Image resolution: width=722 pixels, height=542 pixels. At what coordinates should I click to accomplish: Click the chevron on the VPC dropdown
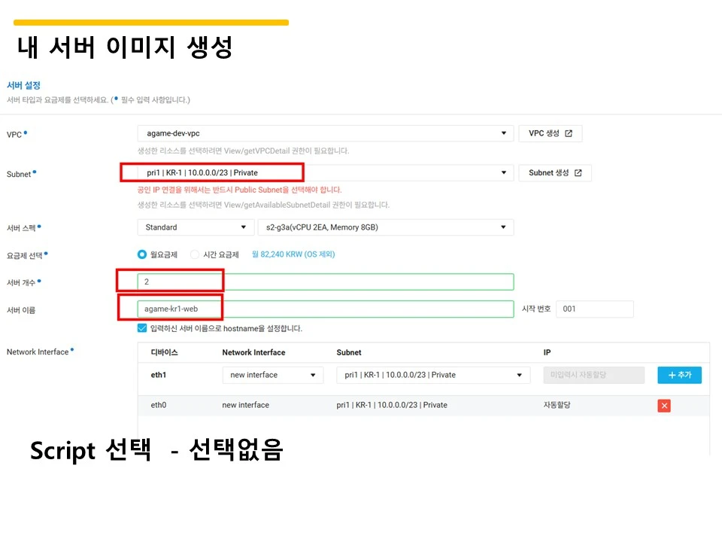pyautogui.click(x=503, y=132)
